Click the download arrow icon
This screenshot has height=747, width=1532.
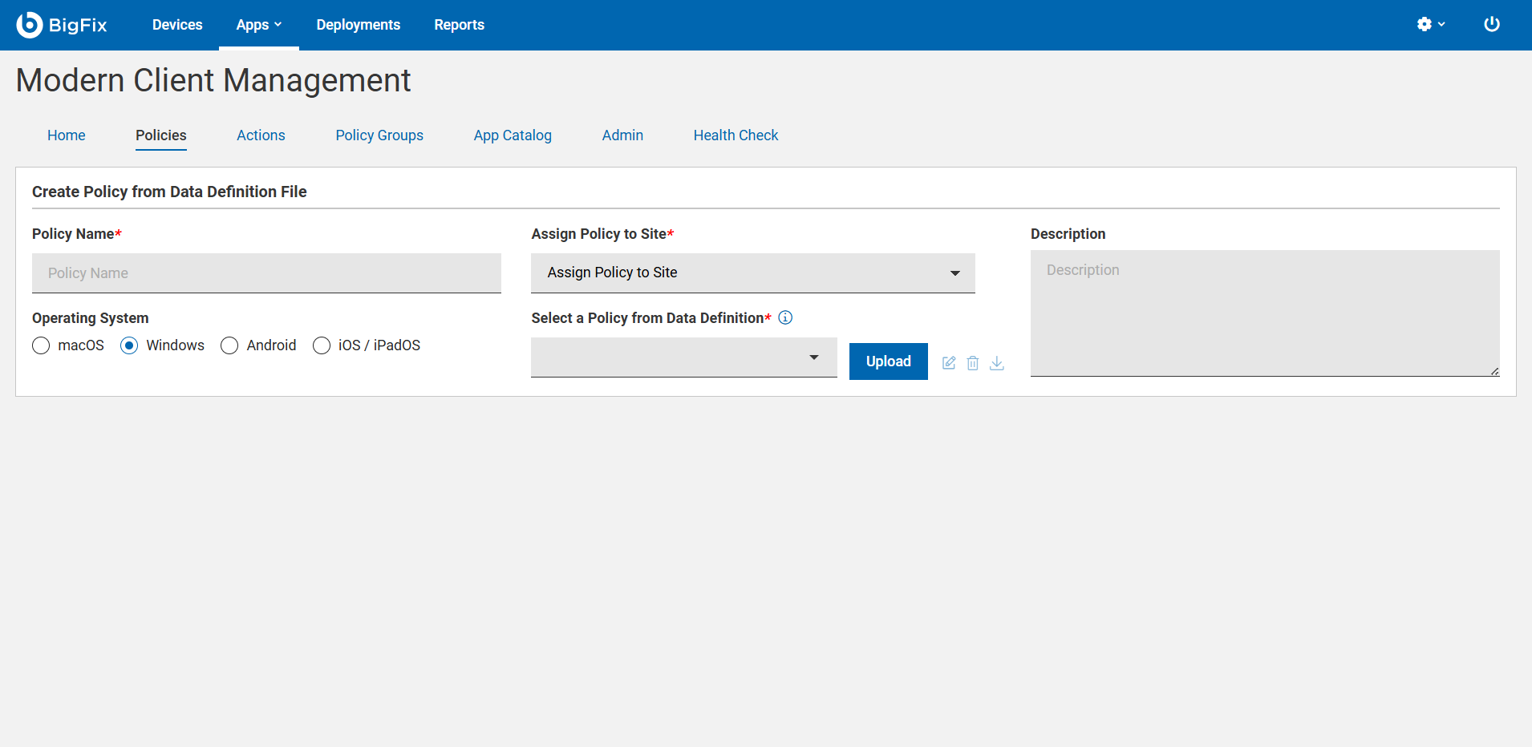coord(997,363)
